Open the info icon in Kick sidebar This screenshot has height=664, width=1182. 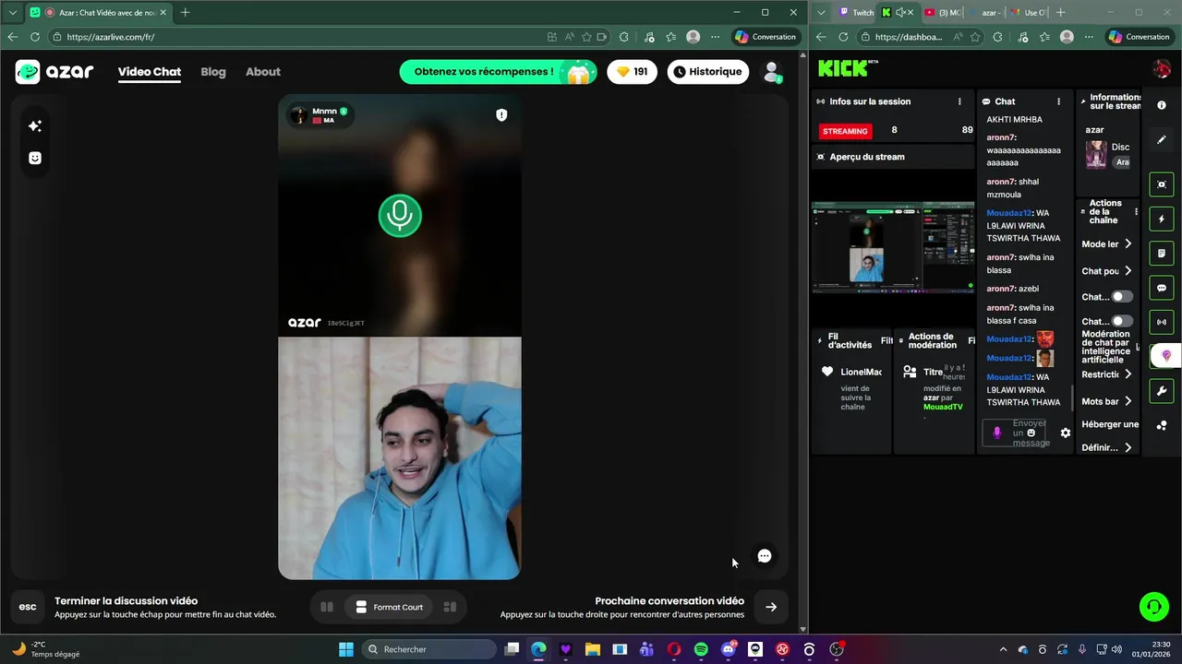(x=1162, y=105)
